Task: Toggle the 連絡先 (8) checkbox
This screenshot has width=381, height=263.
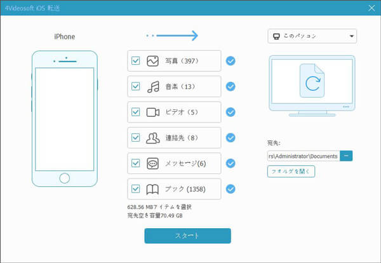Action: [136, 138]
